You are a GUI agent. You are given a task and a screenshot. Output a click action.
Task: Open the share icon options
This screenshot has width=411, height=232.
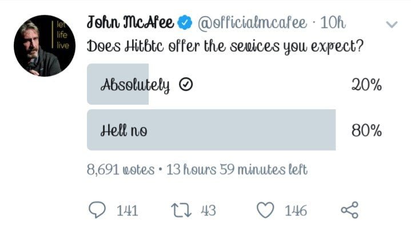[x=348, y=210]
